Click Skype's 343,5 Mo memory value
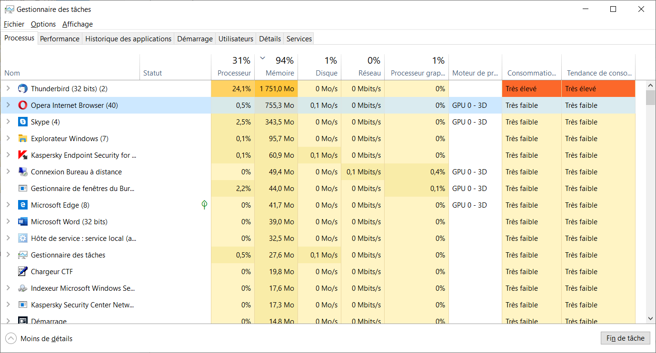 click(279, 122)
